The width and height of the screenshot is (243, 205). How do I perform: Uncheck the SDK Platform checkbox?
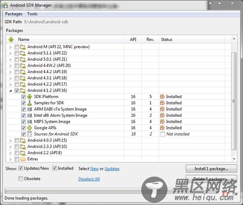click(x=23, y=97)
